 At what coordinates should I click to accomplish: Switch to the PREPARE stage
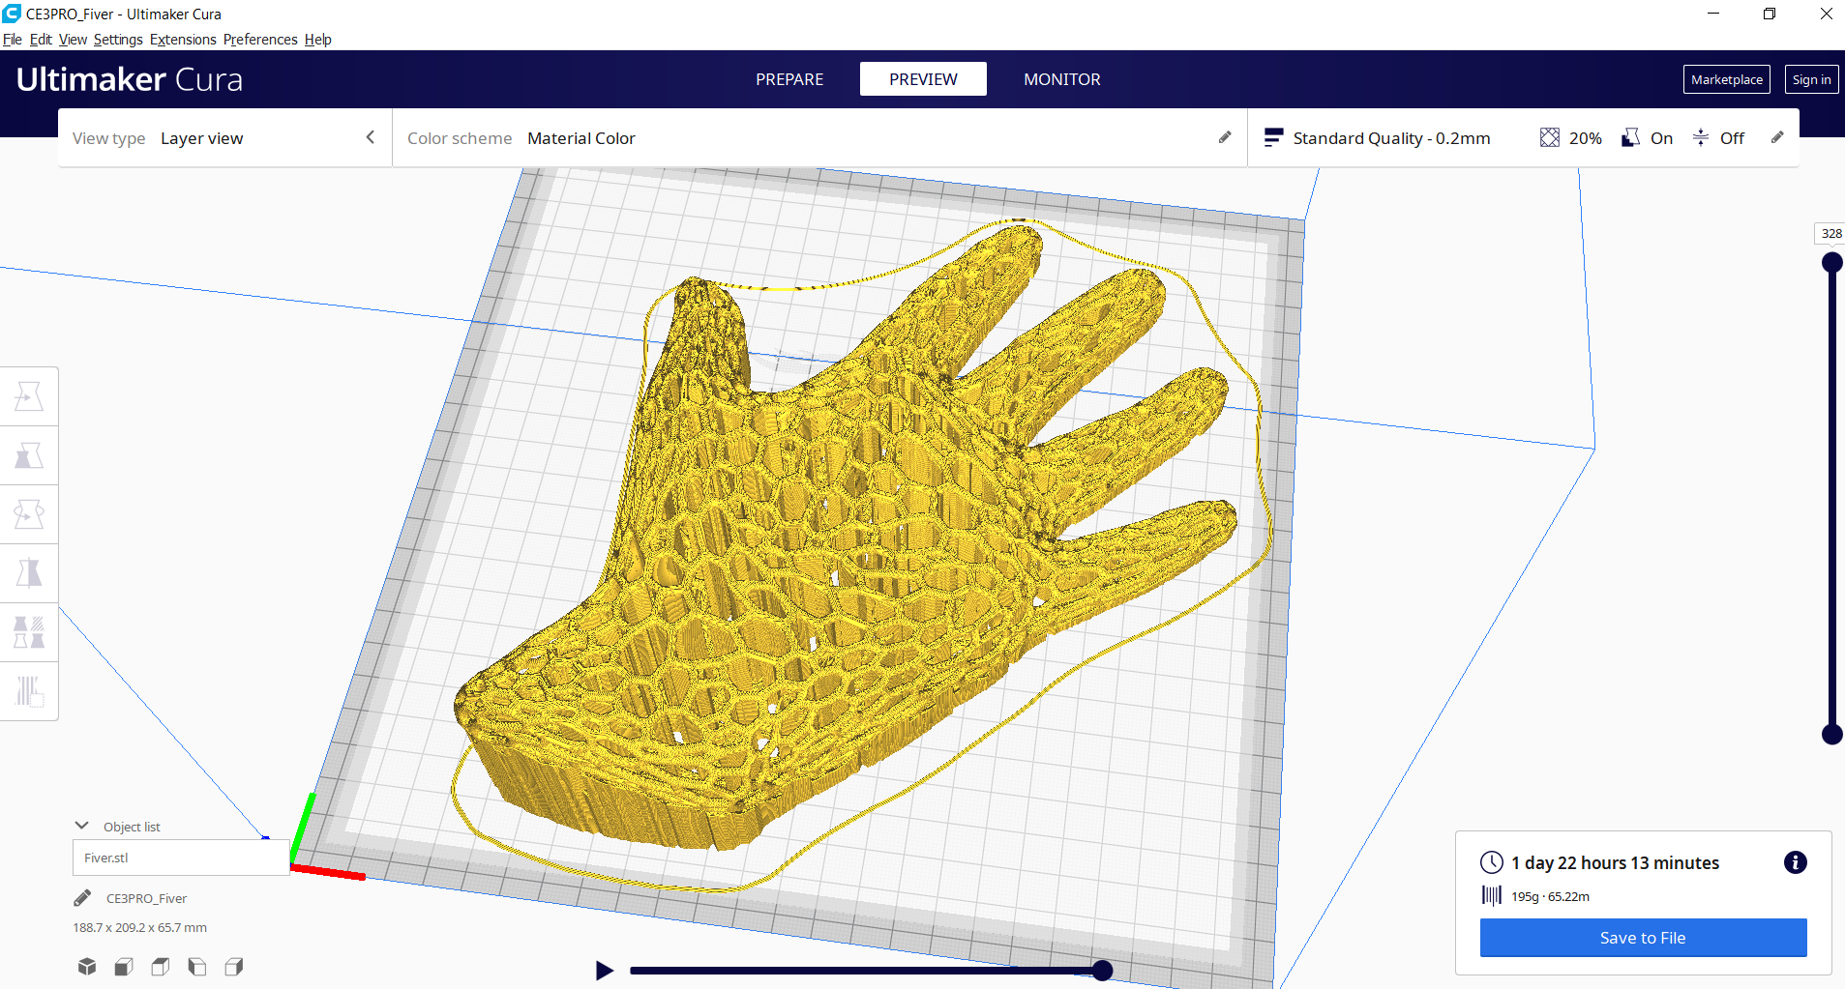(789, 79)
